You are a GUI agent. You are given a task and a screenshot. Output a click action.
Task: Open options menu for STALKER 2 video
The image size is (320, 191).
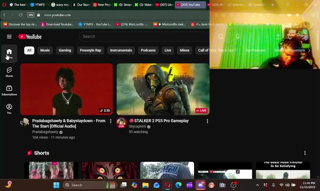point(207,121)
